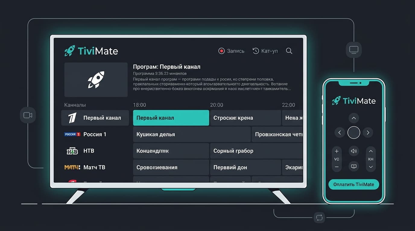Open the Сровокиевания program
Viewport: 415px width, 231px height.
pyautogui.click(x=171, y=167)
